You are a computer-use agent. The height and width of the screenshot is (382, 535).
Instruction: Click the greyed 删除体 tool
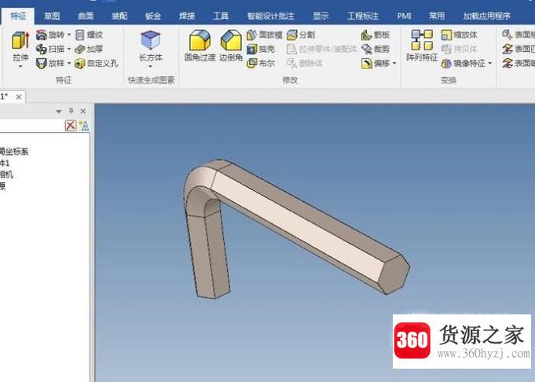click(305, 63)
